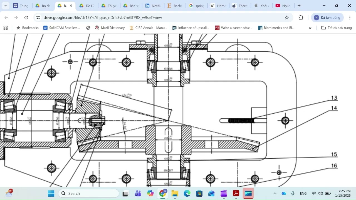Image resolution: width=356 pixels, height=200 pixels.
Task: Open the Windows Start menu
Action: point(51,193)
